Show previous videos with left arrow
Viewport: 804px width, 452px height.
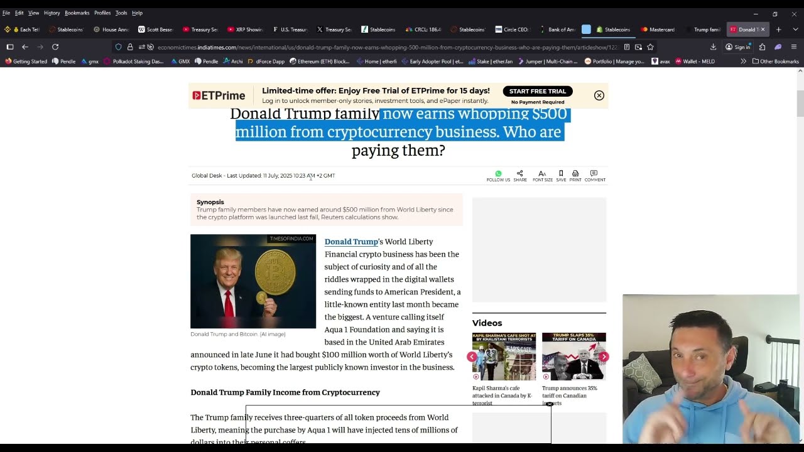[x=472, y=357]
